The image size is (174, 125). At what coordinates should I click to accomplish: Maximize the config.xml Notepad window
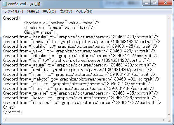(x=154, y=3)
